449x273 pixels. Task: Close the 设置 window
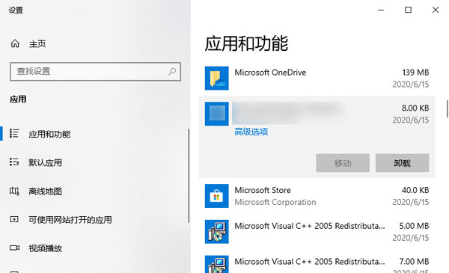pos(436,10)
